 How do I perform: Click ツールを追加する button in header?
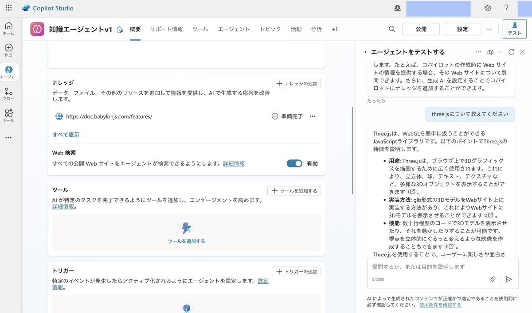(294, 191)
